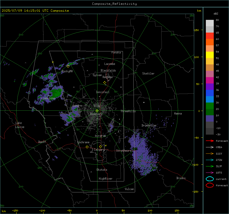Image resolution: width=229 pixels, height=214 pixels.
Task: Click the 111V legend text
Action: [x=219, y=153]
